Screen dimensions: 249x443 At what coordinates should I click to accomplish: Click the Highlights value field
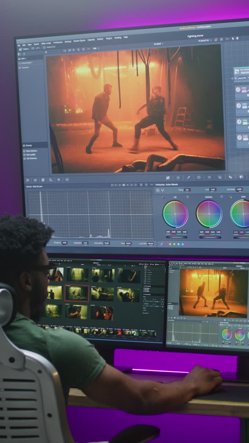point(85,243)
